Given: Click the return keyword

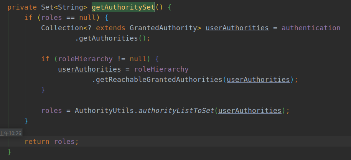Looking at the screenshot, I should 37,142.
